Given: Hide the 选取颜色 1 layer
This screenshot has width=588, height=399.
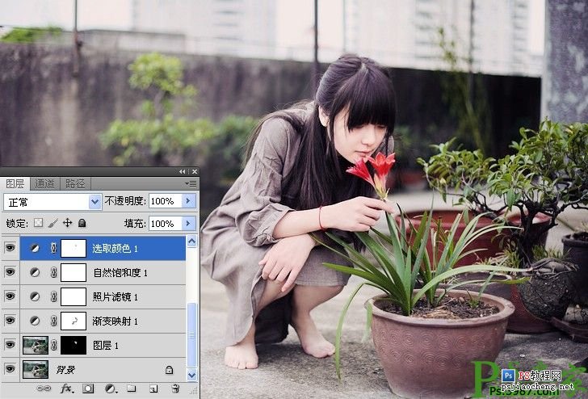Looking at the screenshot, I should point(10,248).
